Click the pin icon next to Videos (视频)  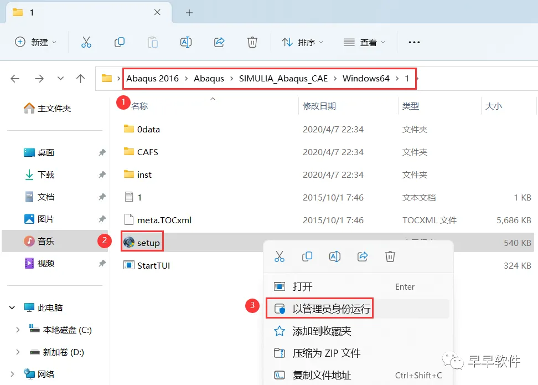(x=102, y=264)
